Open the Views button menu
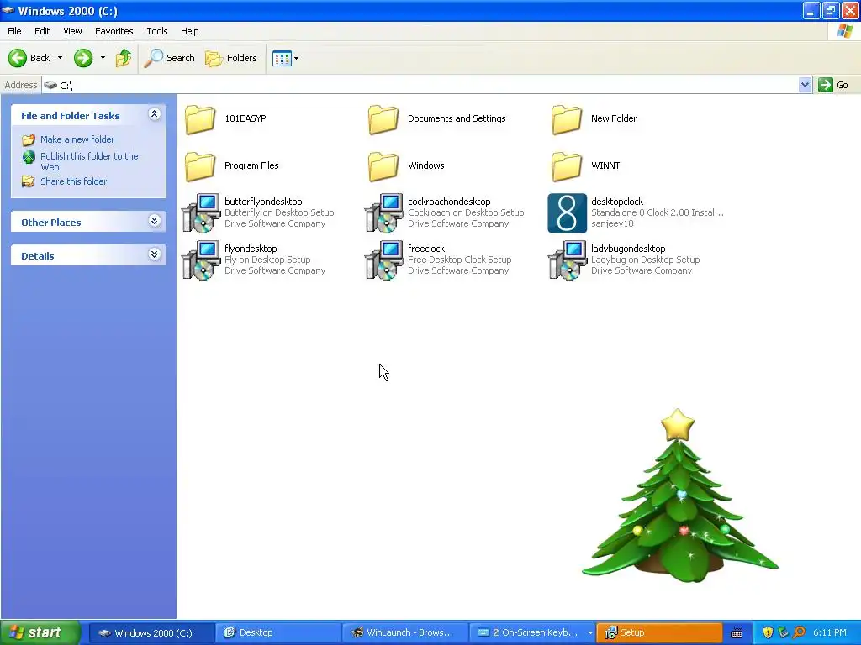 286,58
